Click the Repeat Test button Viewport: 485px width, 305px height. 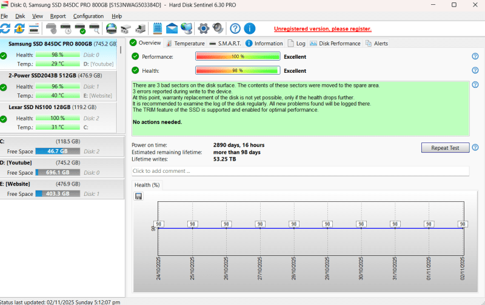[445, 147]
